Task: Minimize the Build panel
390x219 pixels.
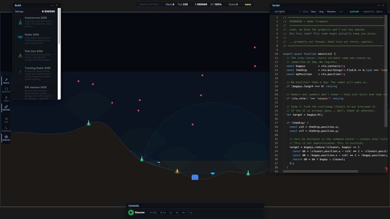Action: pyautogui.click(x=52, y=5)
